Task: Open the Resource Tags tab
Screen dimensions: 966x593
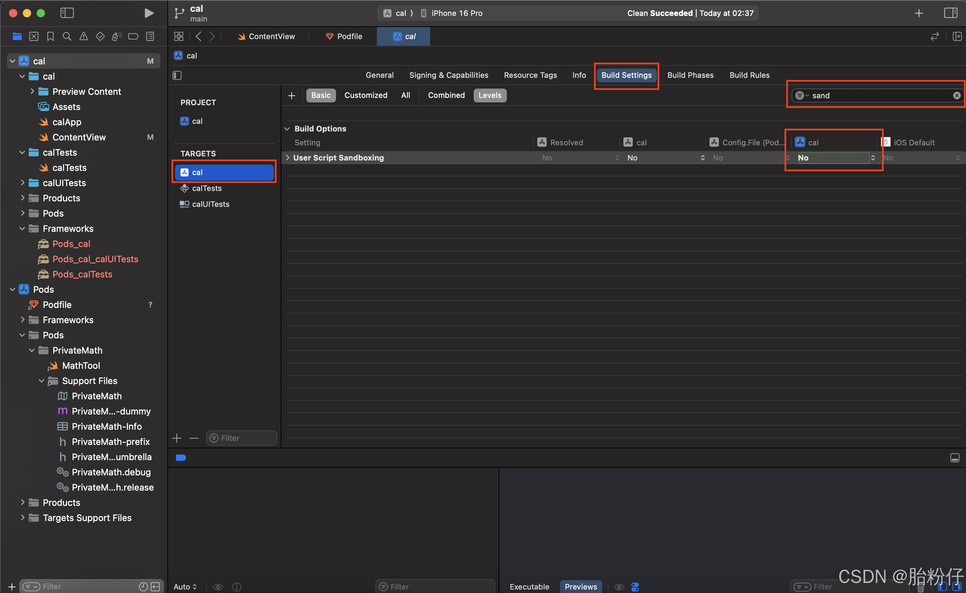Action: 530,75
